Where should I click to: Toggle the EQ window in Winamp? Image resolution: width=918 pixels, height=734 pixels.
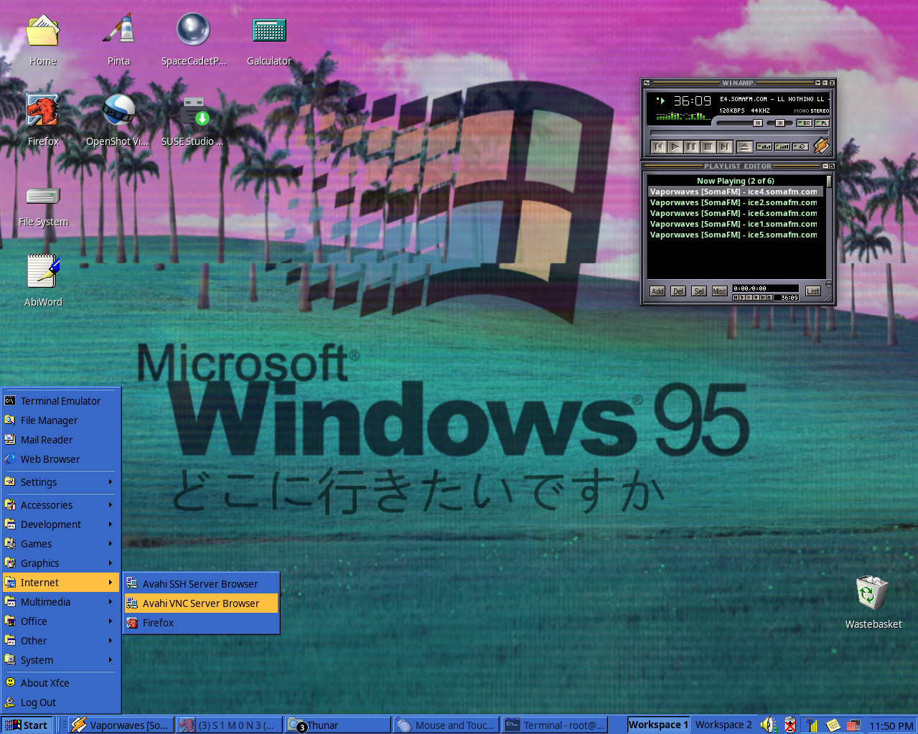[x=804, y=123]
